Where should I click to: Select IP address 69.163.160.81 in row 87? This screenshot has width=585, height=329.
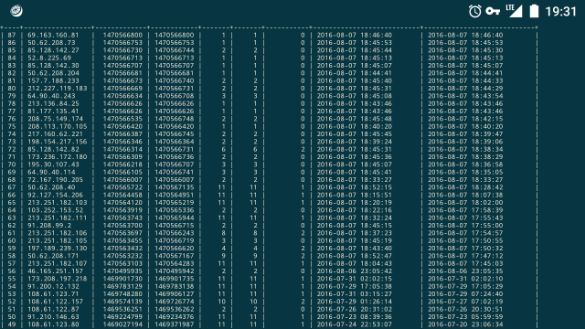[53, 35]
